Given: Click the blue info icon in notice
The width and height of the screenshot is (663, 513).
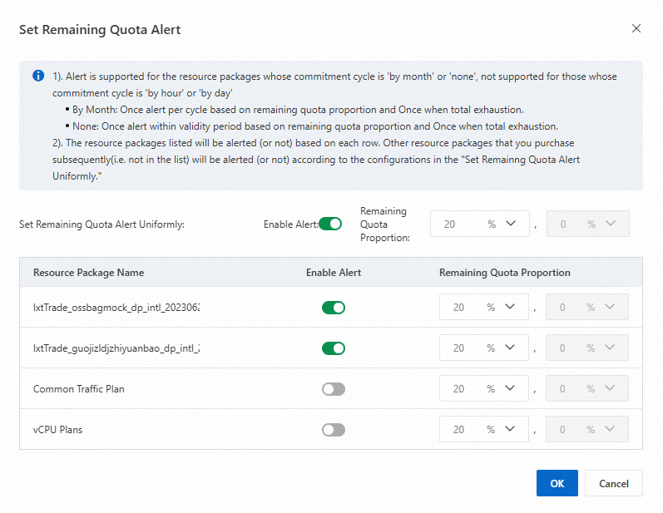Looking at the screenshot, I should (x=38, y=76).
